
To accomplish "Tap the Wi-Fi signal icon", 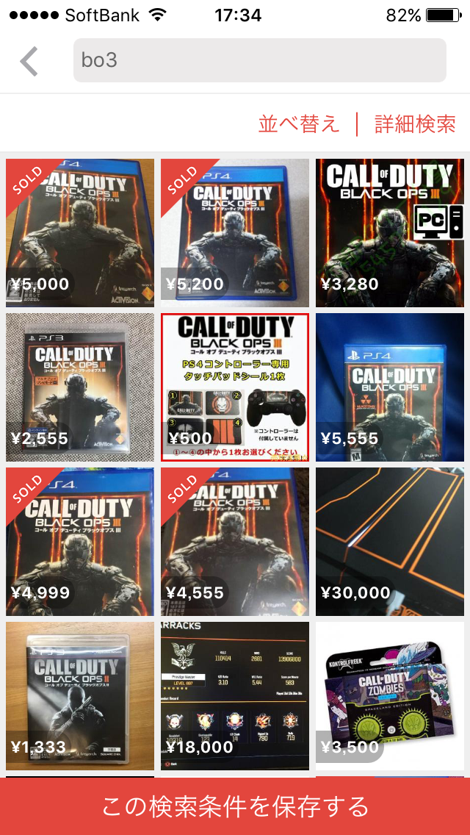I will tap(158, 15).
